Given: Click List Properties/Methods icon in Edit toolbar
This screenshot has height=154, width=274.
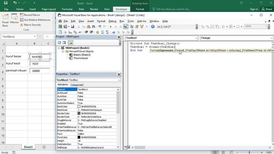Looking at the screenshot, I should tap(60, 32).
